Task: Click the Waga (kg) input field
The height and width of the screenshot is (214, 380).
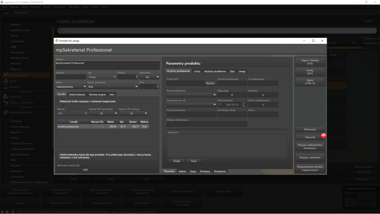Action: tap(232, 95)
